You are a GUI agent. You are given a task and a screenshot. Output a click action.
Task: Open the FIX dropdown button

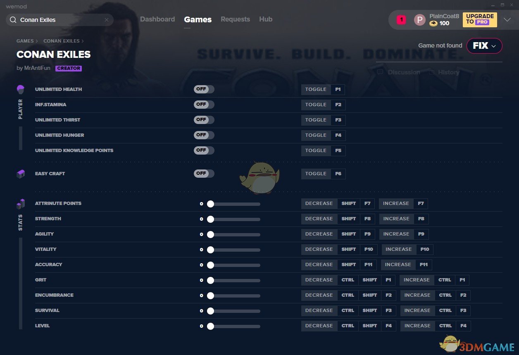(484, 46)
